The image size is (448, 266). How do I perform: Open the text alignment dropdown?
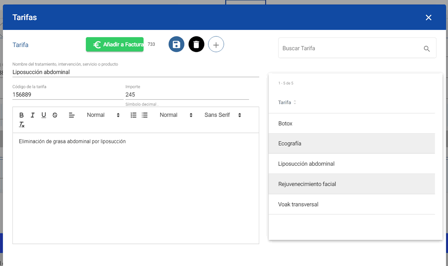click(71, 115)
